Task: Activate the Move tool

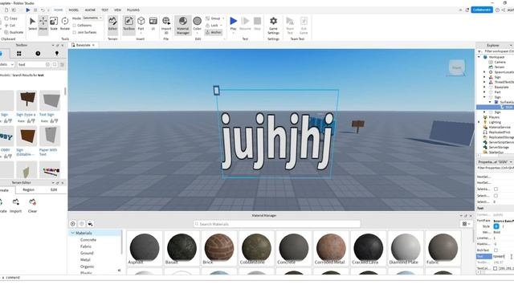Action: (x=43, y=23)
